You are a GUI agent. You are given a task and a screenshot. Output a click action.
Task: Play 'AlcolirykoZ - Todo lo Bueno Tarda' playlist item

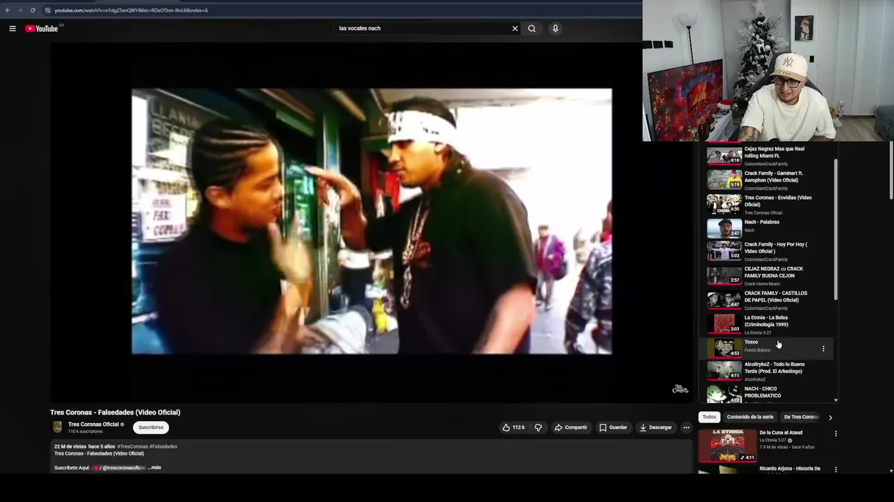tap(768, 371)
